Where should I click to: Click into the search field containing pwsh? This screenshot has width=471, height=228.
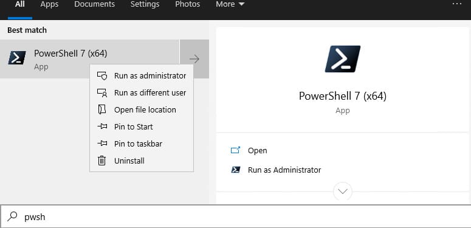point(236,216)
